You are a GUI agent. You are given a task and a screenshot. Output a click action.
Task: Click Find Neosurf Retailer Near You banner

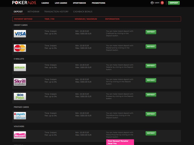[120, 142]
